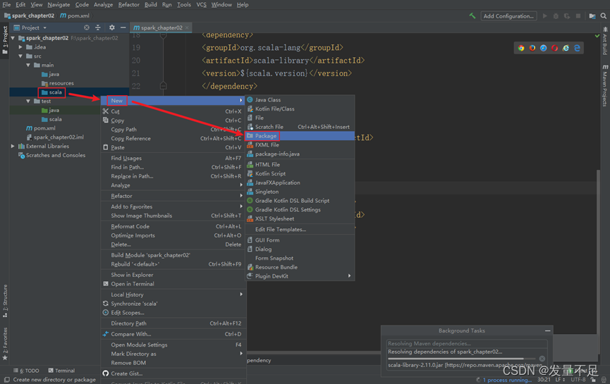The image size is (610, 384).
Task: Click the Build project hammer icon
Action: pos(472,16)
